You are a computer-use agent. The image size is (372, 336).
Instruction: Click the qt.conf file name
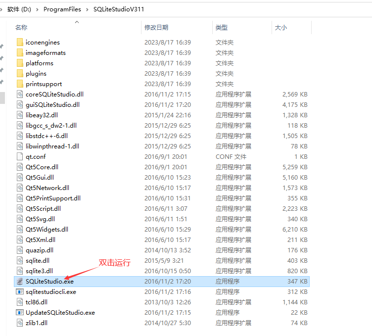point(36,156)
